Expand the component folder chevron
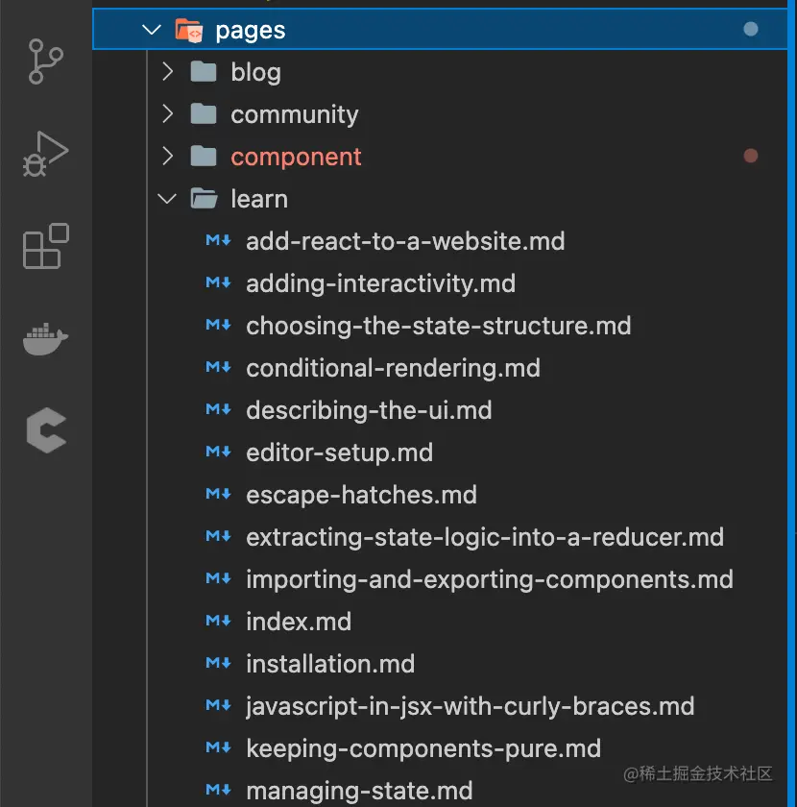 [x=168, y=157]
